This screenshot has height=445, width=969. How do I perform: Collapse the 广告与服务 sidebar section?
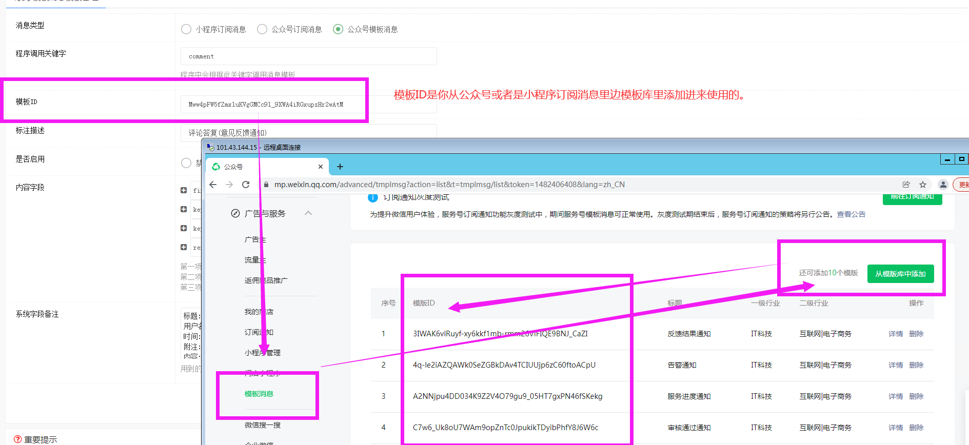pyautogui.click(x=308, y=213)
